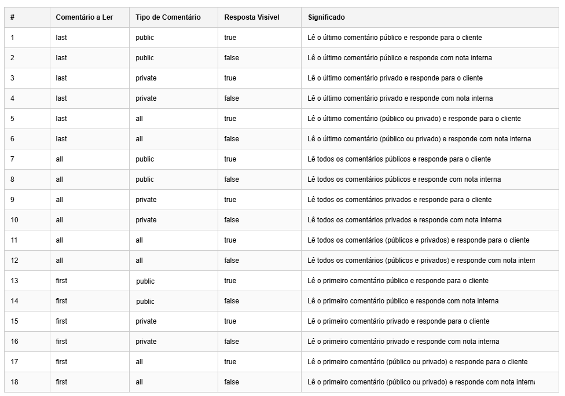The image size is (565, 396).
Task: Select the 'false' value in row 8
Action: click(x=232, y=179)
